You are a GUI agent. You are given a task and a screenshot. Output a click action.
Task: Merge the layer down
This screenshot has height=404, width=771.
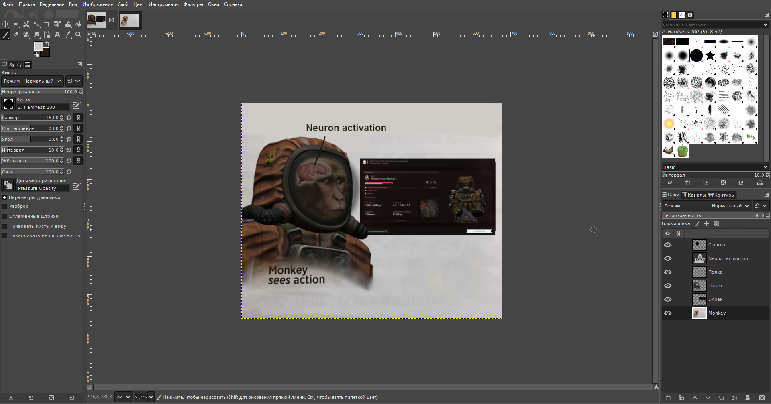[734, 398]
